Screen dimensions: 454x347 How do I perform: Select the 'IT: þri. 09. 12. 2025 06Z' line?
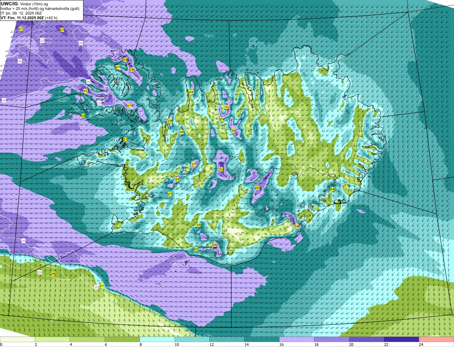[x=21, y=13]
